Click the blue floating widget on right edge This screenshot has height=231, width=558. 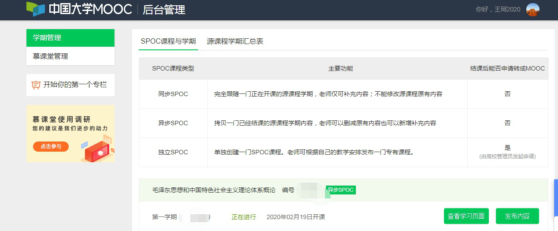(x=555, y=198)
